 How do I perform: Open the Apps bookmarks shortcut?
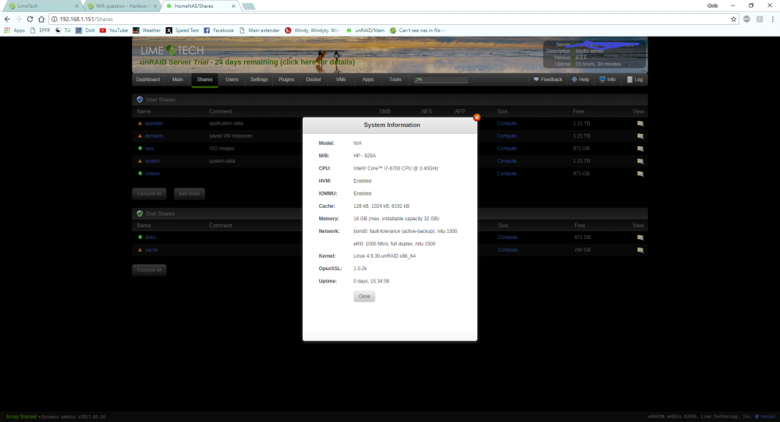14,30
